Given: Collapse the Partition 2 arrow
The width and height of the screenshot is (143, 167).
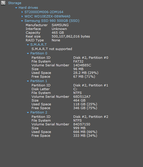Looking at the screenshot, I should coord(28,113).
